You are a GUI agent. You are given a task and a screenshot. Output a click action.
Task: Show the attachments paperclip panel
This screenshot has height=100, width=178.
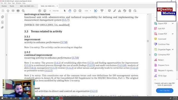point(3,27)
